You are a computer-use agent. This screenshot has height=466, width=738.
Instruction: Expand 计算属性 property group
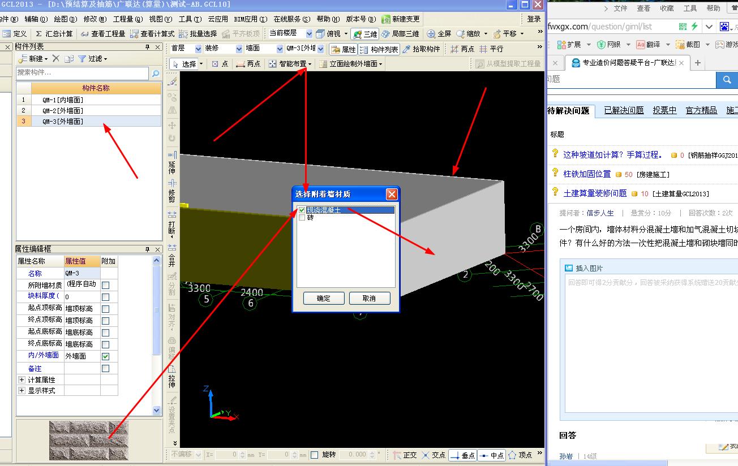(x=22, y=380)
